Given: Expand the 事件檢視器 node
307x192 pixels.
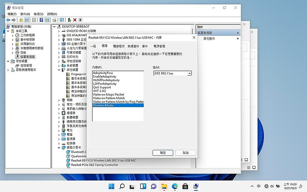Looking at the screenshot, I should click(13, 40).
